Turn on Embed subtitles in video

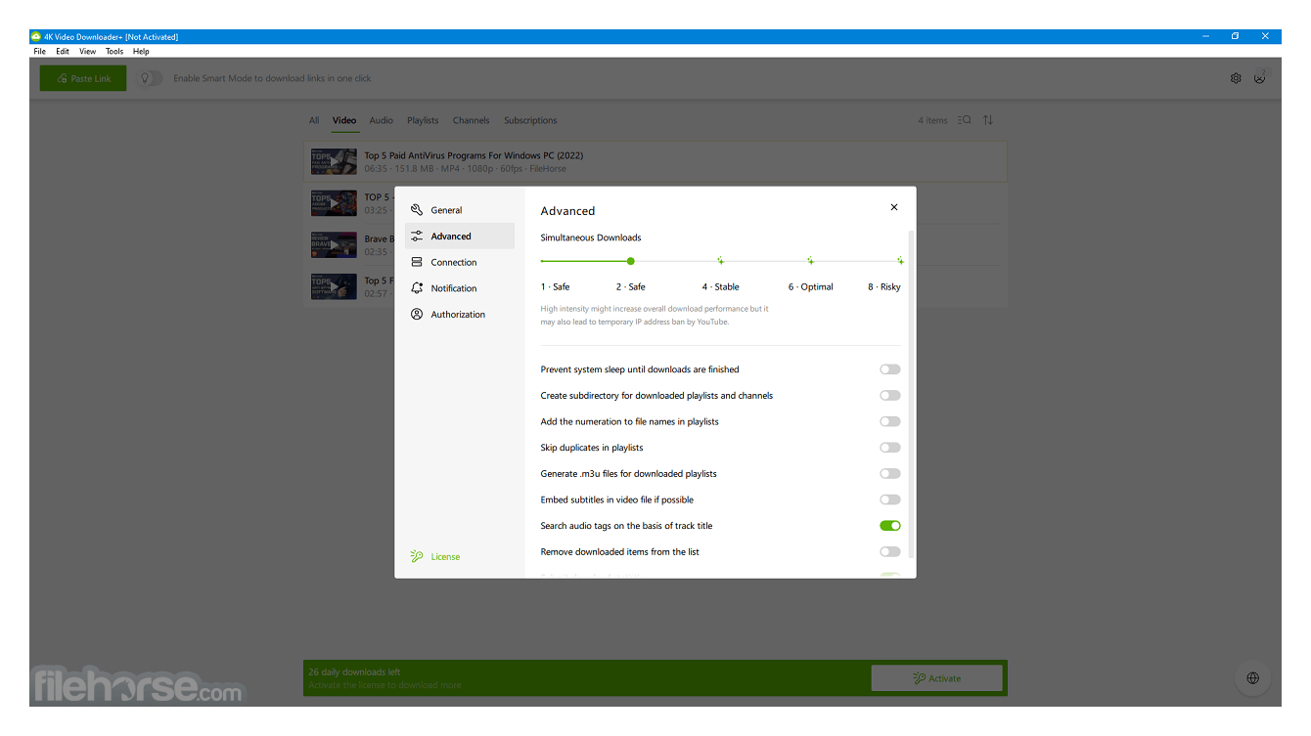[889, 499]
